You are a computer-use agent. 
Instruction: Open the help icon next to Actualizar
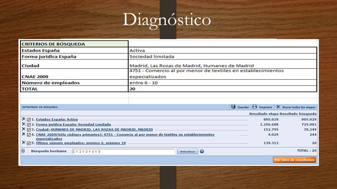point(202,151)
